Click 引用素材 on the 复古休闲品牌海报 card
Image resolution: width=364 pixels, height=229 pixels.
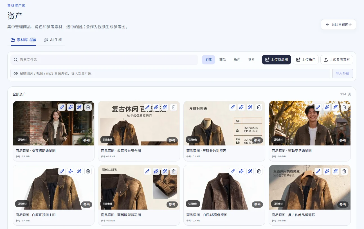278,204
